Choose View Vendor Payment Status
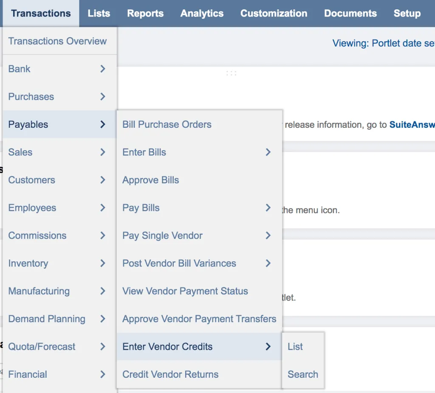This screenshot has height=393, width=435. (199, 291)
